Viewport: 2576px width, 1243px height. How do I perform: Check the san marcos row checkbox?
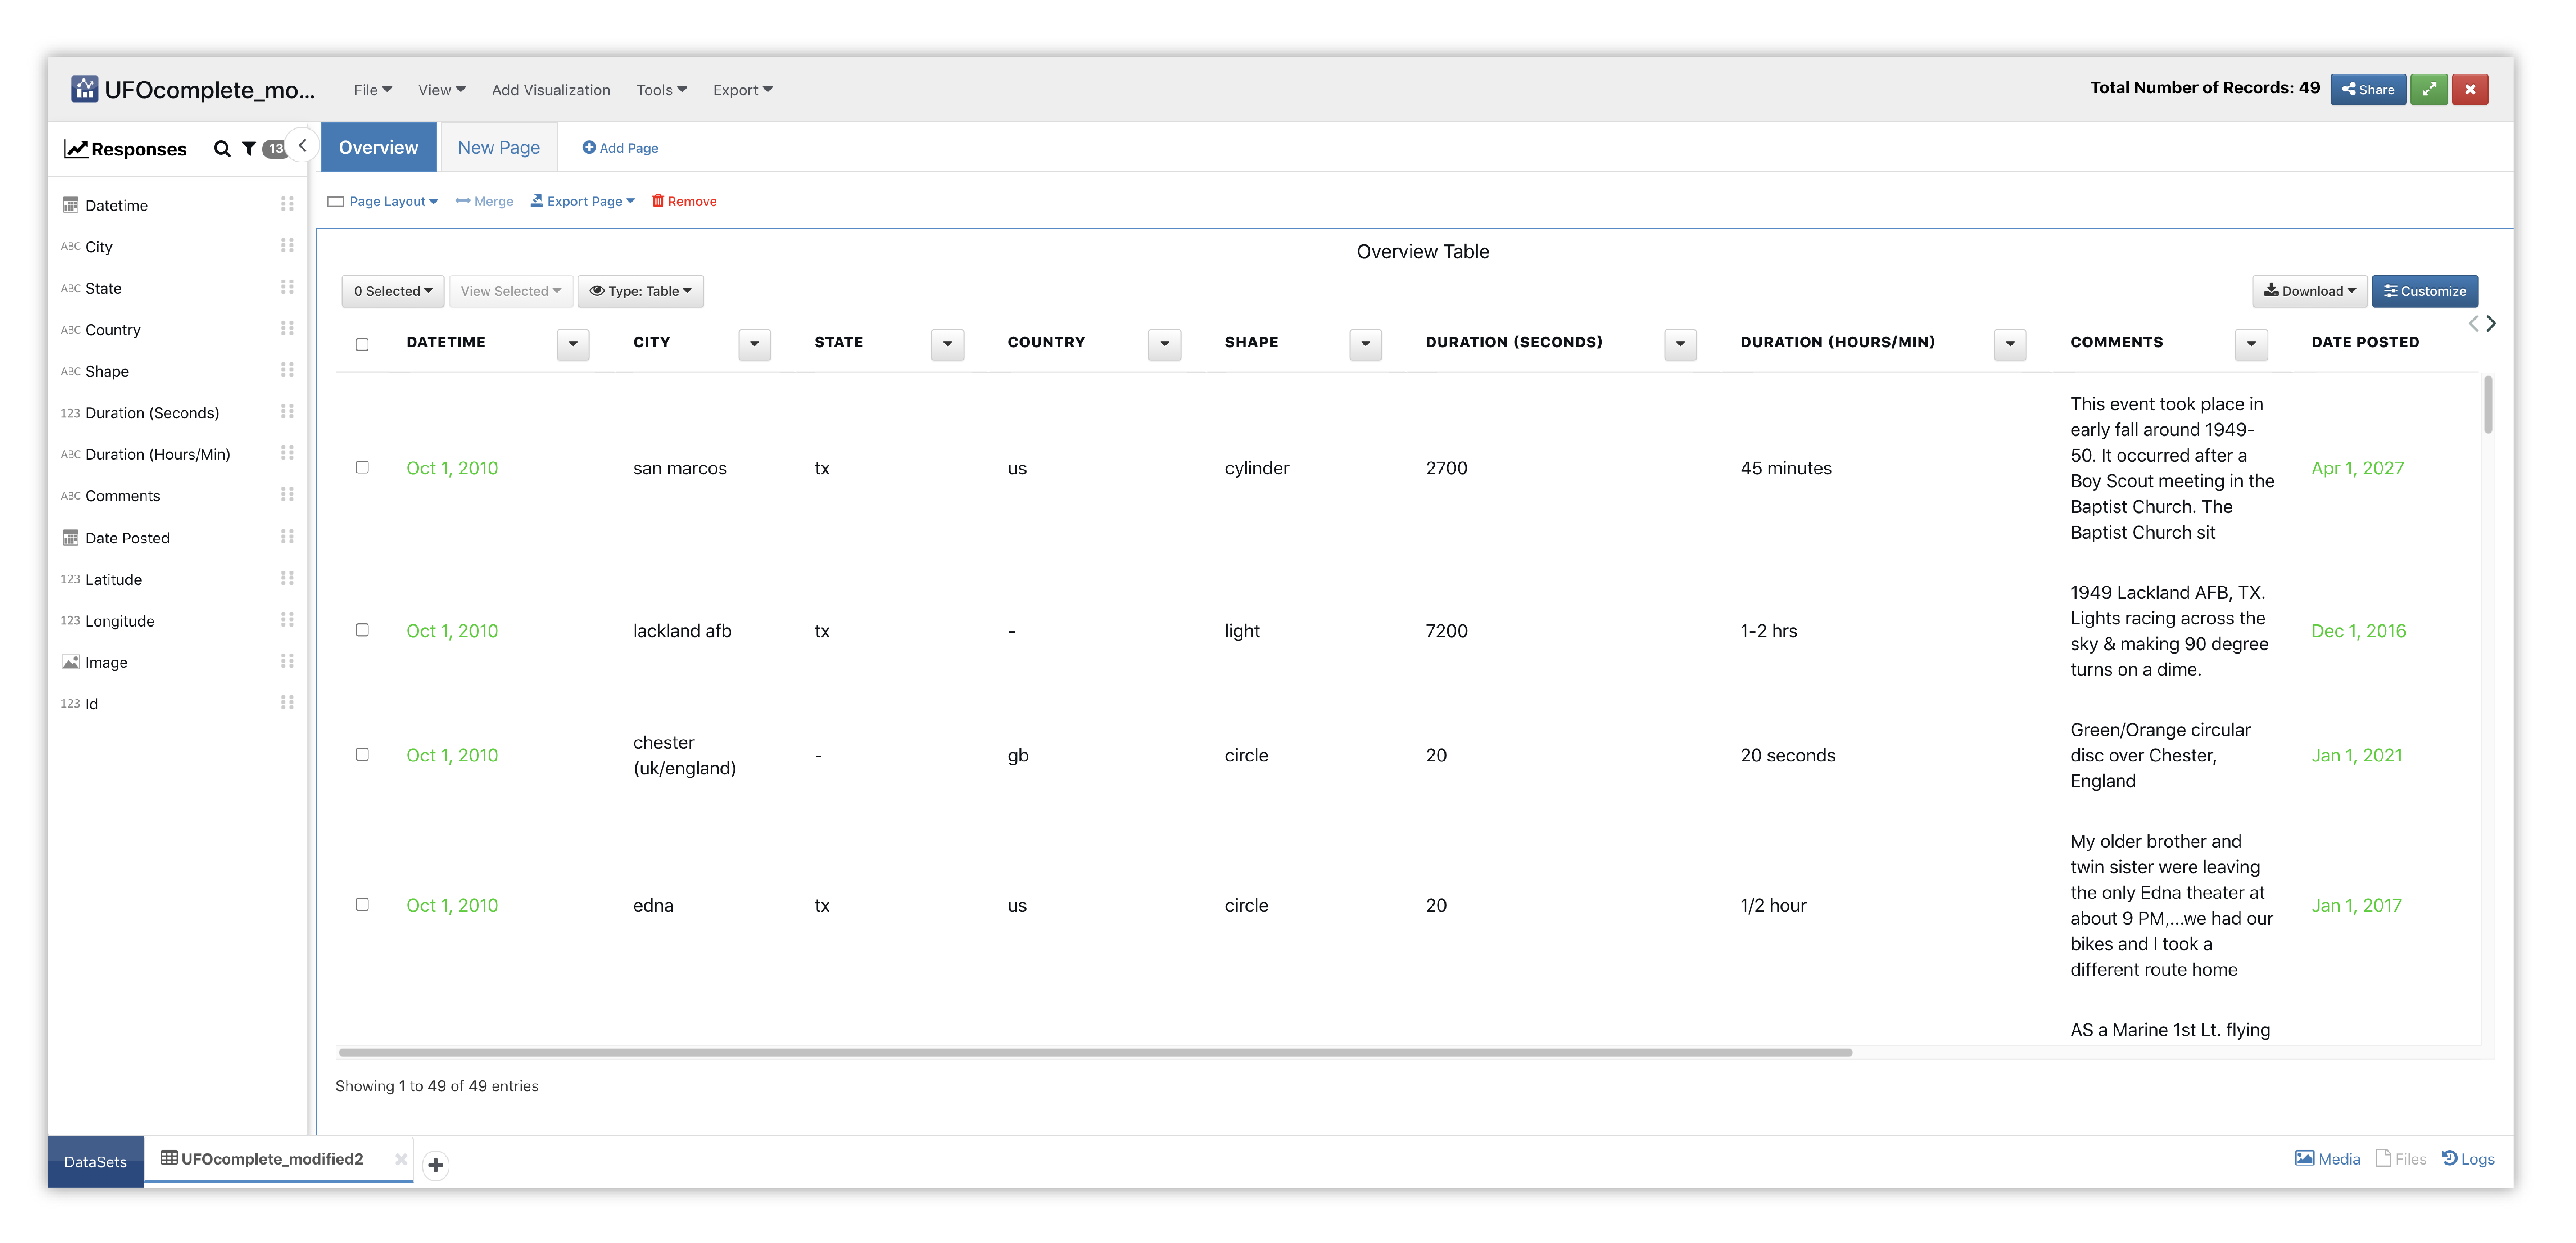tap(362, 467)
